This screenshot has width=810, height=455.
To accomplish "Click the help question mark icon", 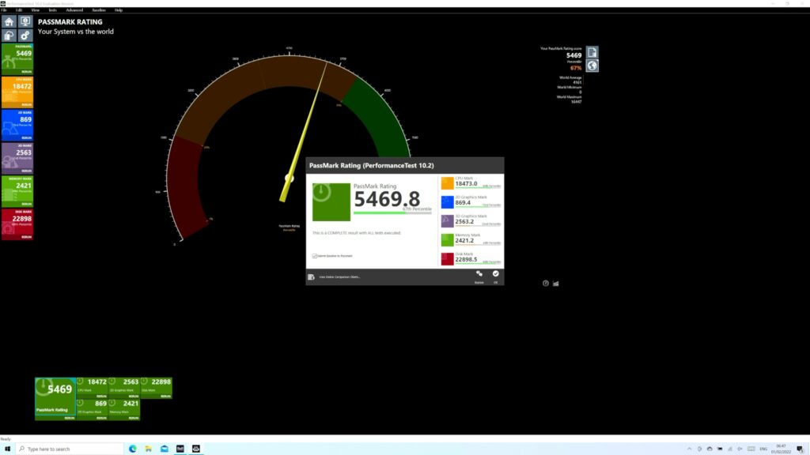I will coord(546,284).
